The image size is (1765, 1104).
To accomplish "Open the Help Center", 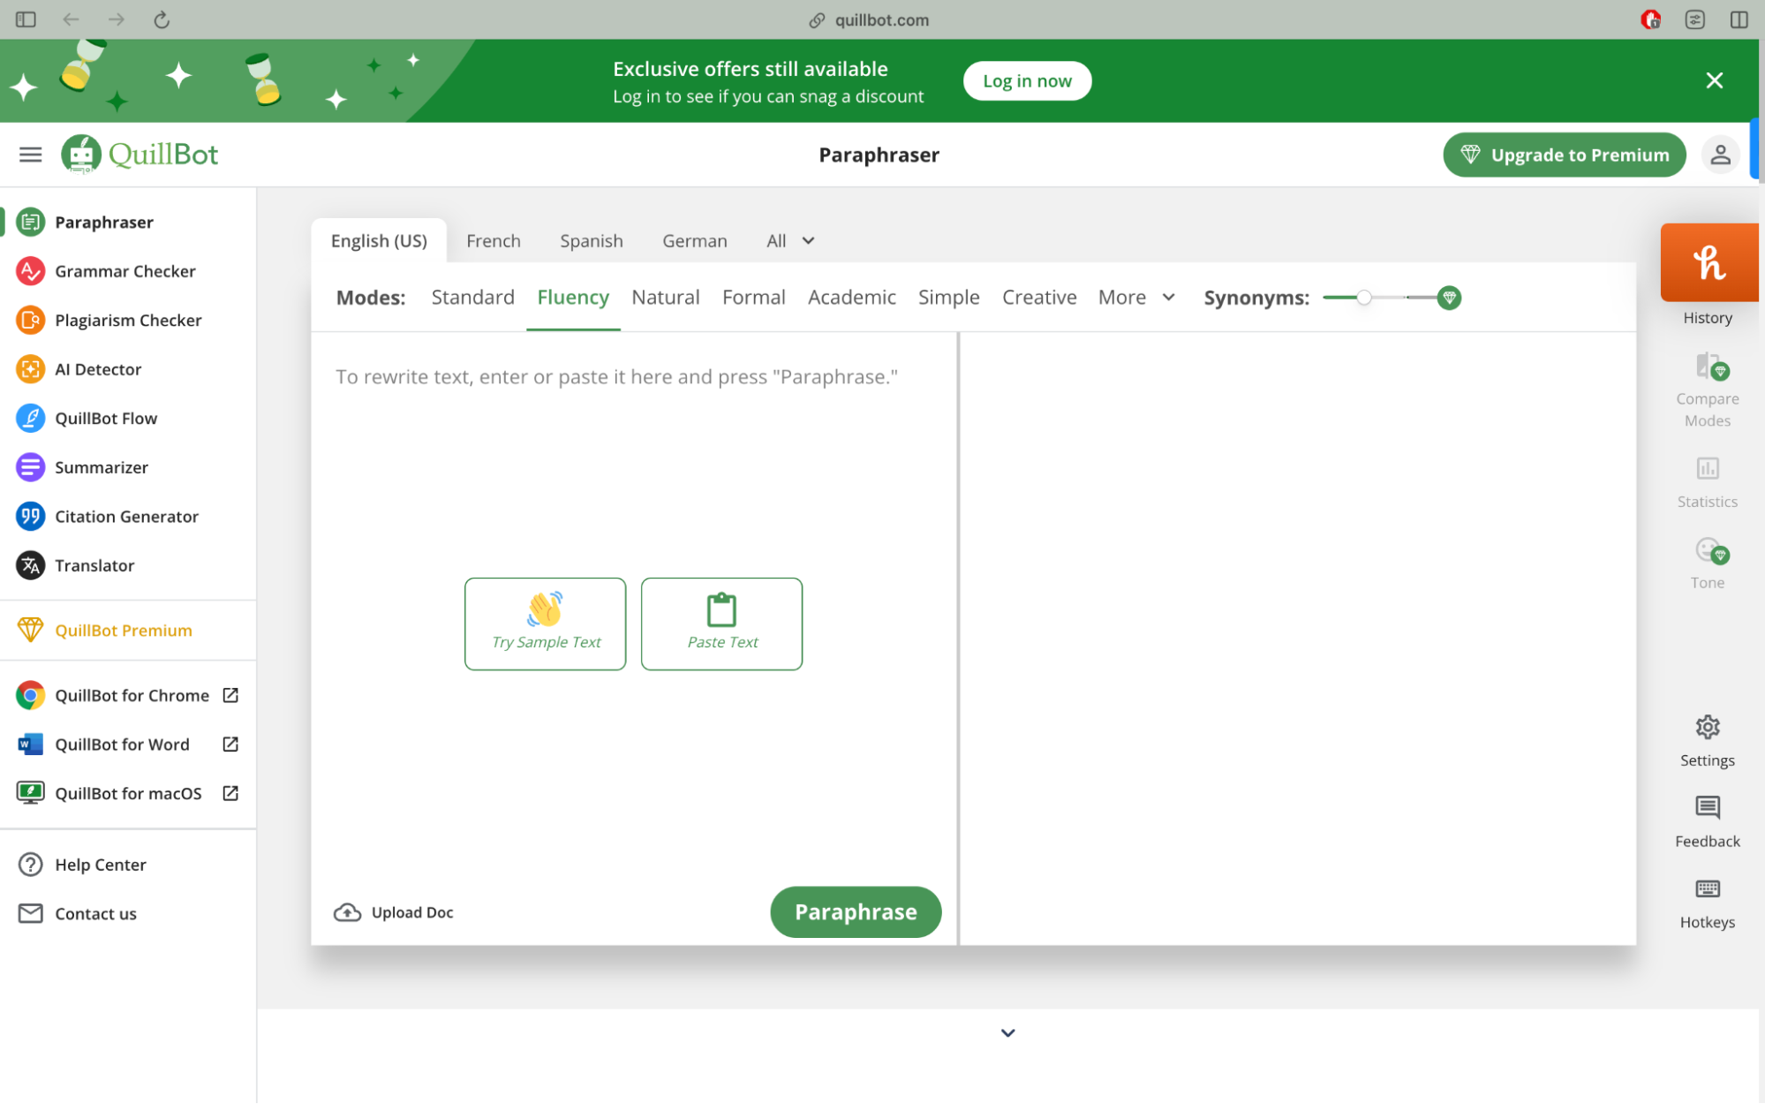I will coord(82,865).
